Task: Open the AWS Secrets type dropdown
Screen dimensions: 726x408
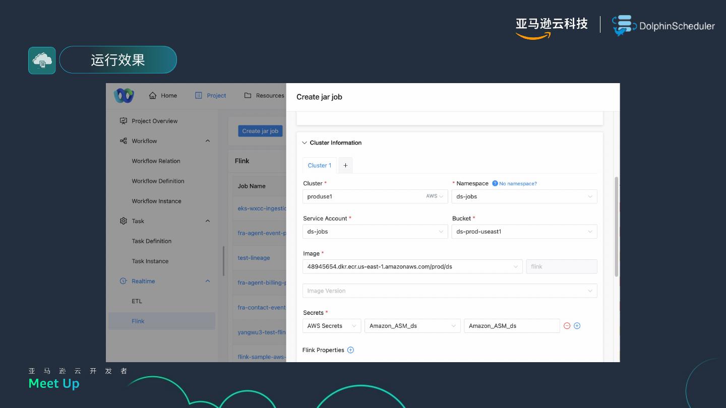Action: coord(332,326)
